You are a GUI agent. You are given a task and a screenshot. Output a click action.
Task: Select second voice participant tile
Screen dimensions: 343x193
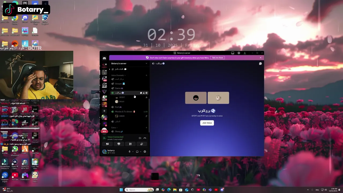(218, 98)
